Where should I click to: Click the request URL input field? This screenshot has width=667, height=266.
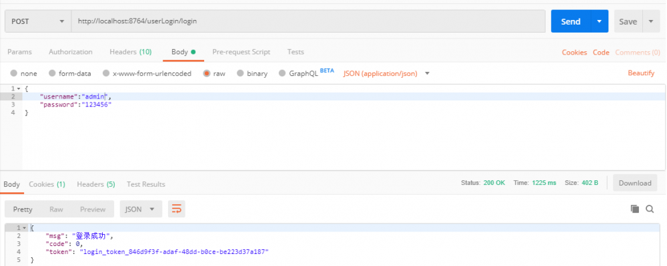307,21
